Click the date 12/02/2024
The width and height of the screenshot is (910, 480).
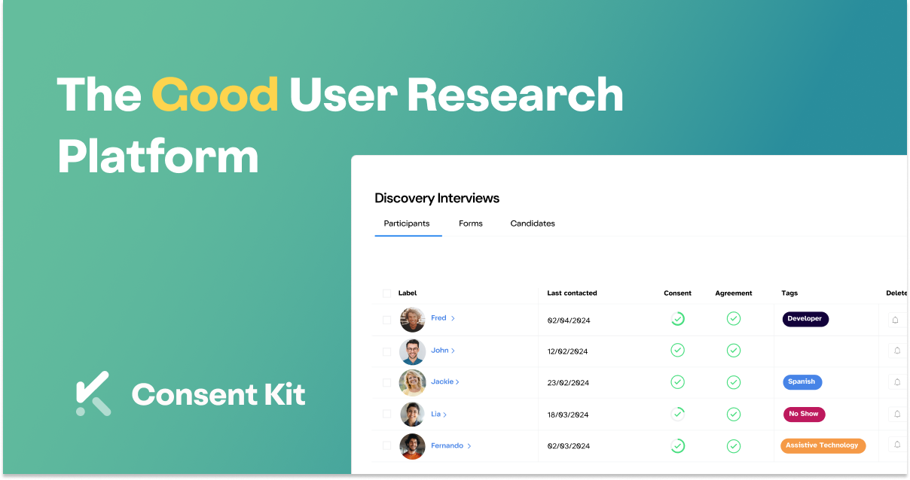[568, 351]
